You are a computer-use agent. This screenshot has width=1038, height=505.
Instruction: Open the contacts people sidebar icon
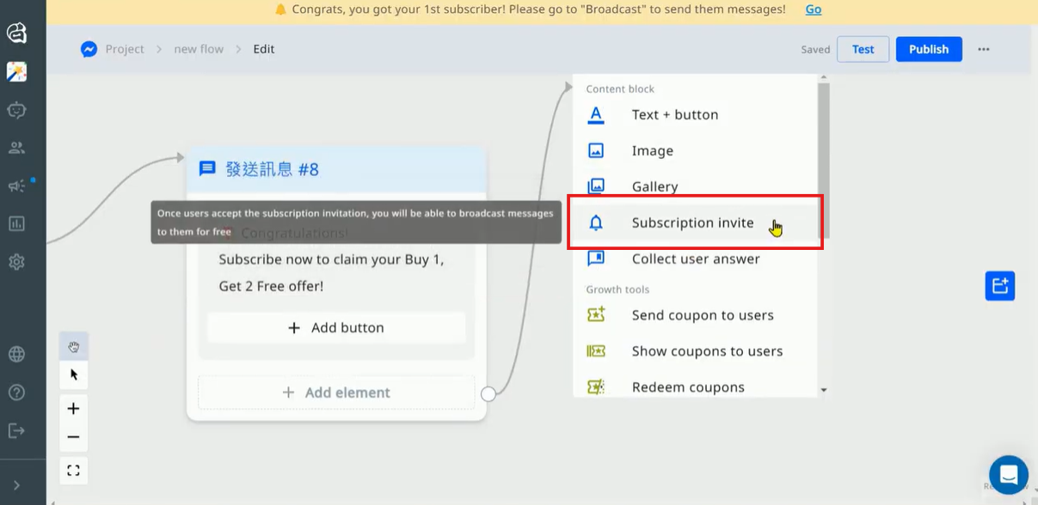click(x=16, y=148)
